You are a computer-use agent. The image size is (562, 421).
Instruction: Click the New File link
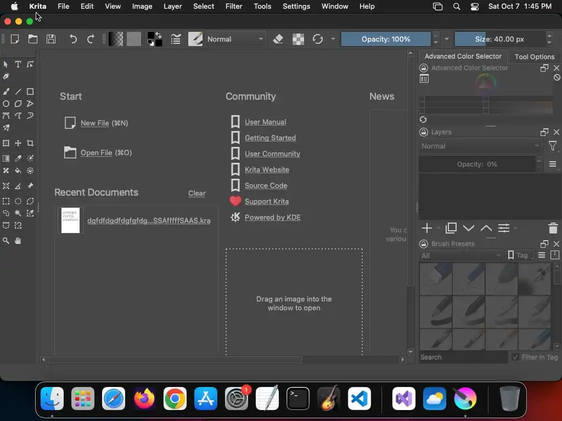(94, 123)
